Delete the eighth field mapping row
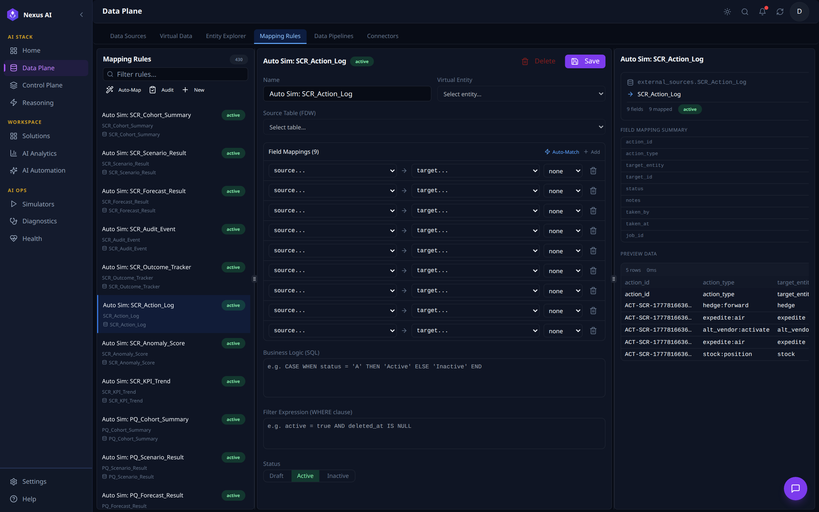Screen dimensions: 819x512 (x=593, y=310)
